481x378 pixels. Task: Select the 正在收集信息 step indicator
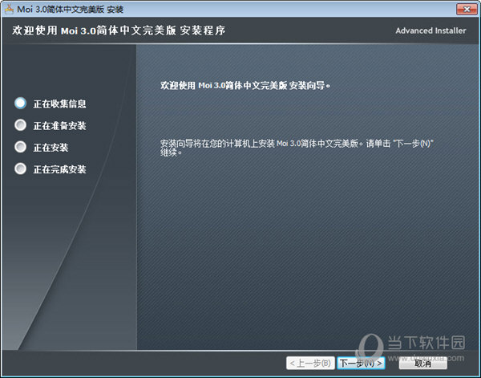point(20,104)
